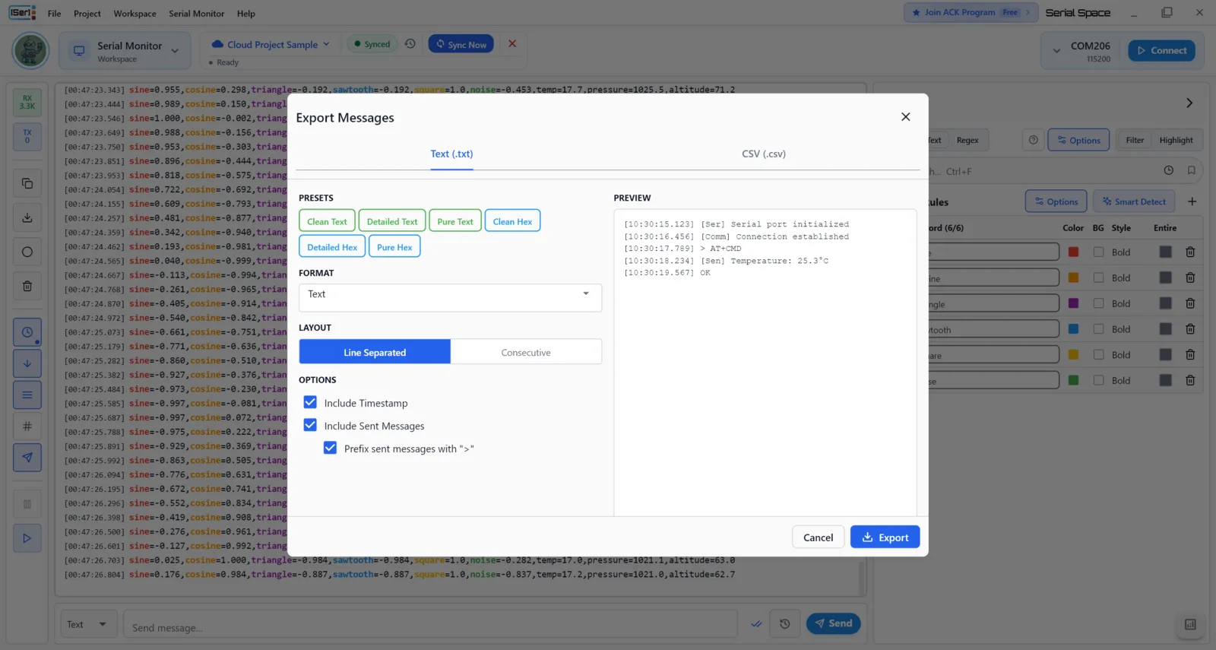Switch to the CSV (.csv) tab
1216x650 pixels.
764,154
